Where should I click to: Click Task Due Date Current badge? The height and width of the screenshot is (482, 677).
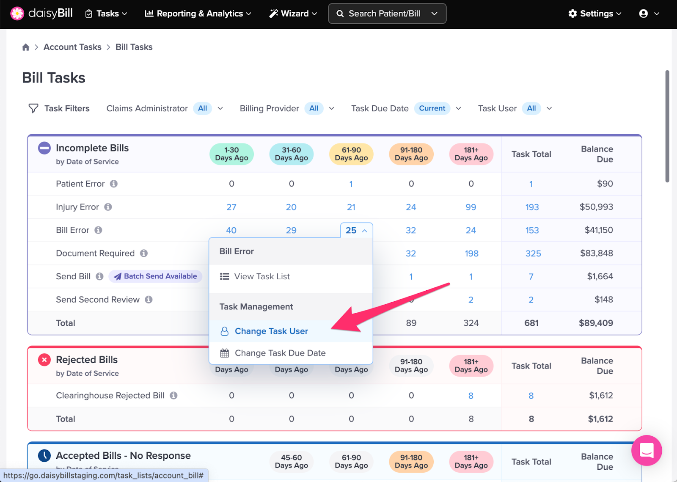tap(432, 108)
